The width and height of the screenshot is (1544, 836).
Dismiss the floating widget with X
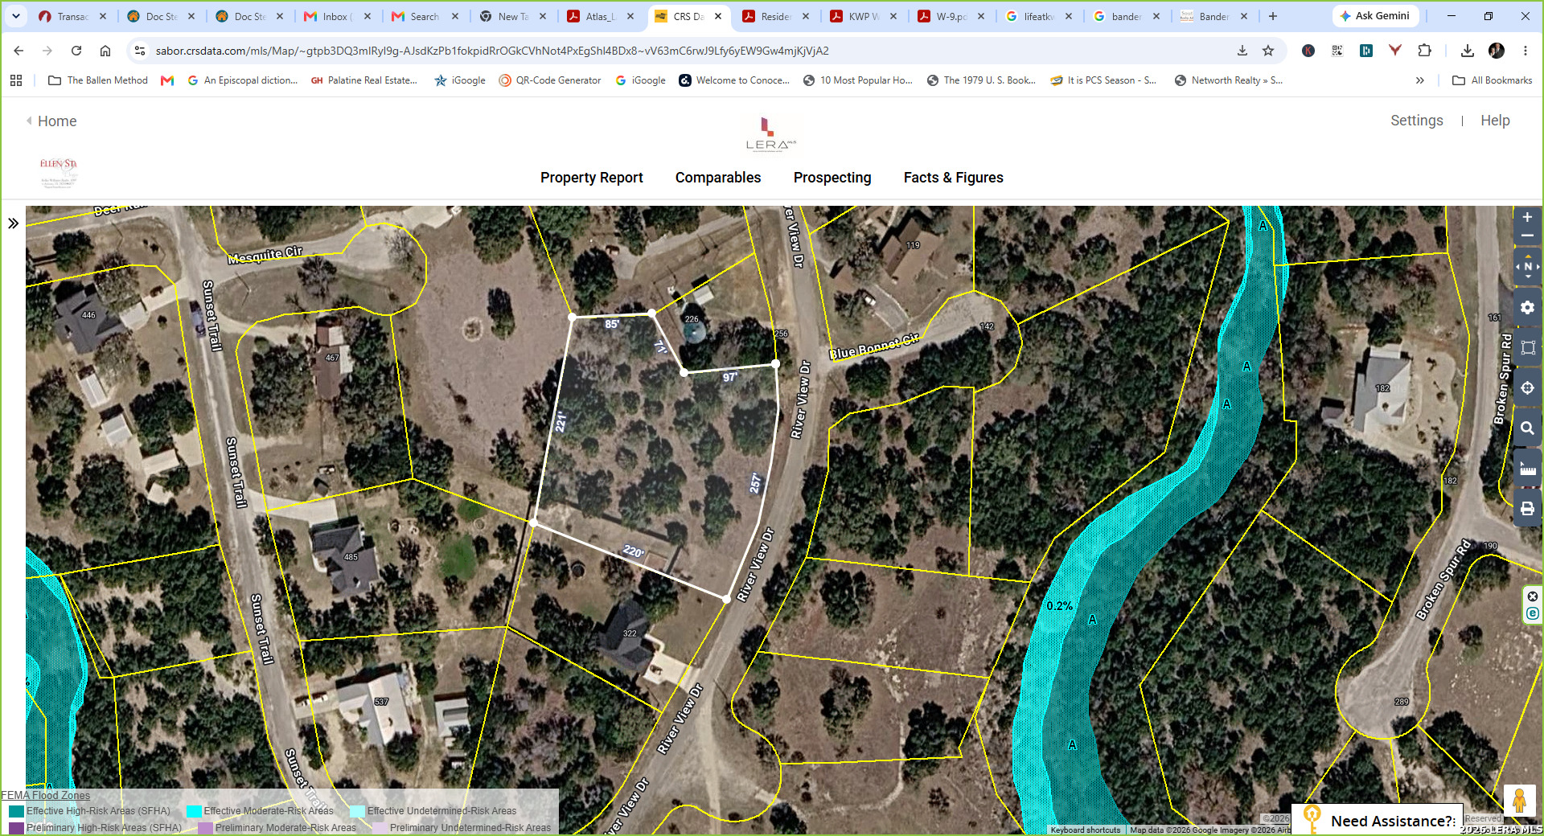point(1533,596)
